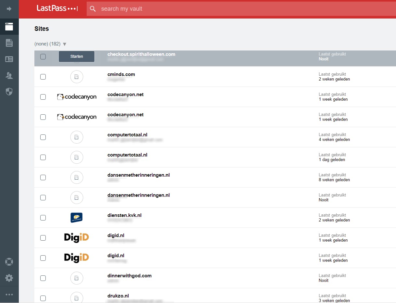396x303 pixels.
Task: Click '2 weken geleden' on diensten.kvk.nl row
Action: [334, 220]
